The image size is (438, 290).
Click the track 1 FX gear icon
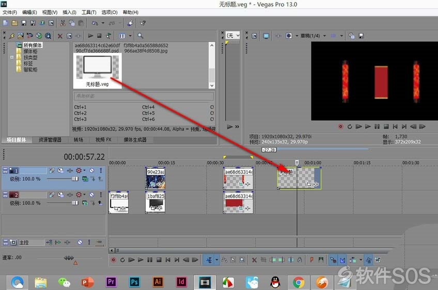tap(79, 170)
